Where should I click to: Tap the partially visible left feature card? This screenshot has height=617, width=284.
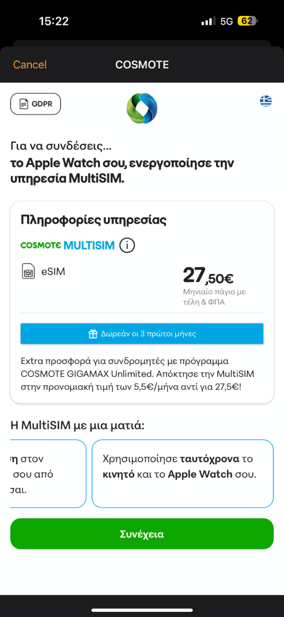point(48,474)
